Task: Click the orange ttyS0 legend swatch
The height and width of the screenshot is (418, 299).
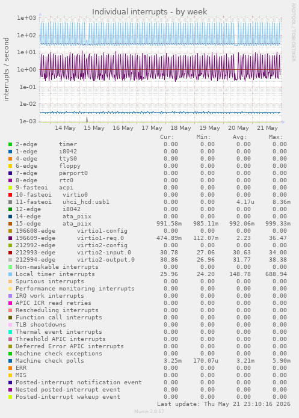Action: 10,159
